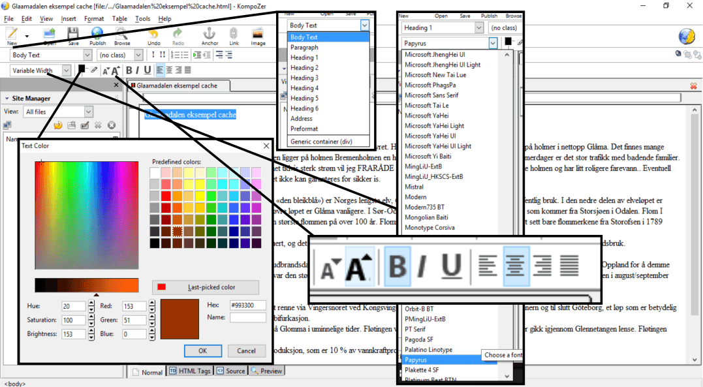Insert a picture with the Image icon
This screenshot has height=387, width=703.
pyautogui.click(x=258, y=34)
